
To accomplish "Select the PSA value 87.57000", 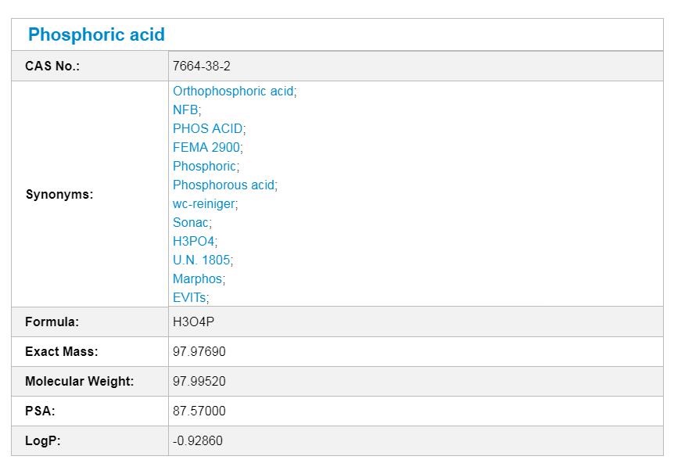I will pos(199,411).
